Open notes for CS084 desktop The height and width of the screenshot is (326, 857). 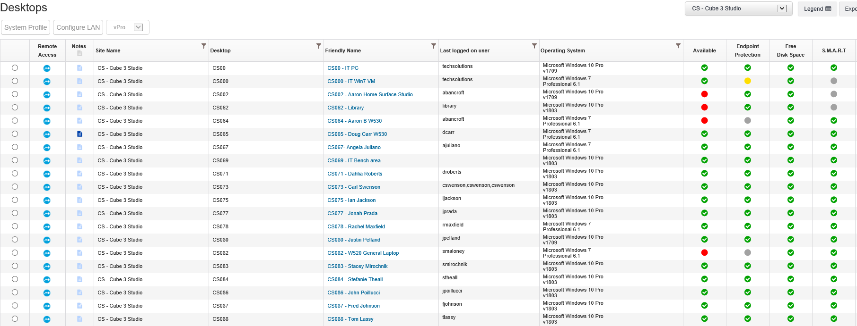coord(79,279)
